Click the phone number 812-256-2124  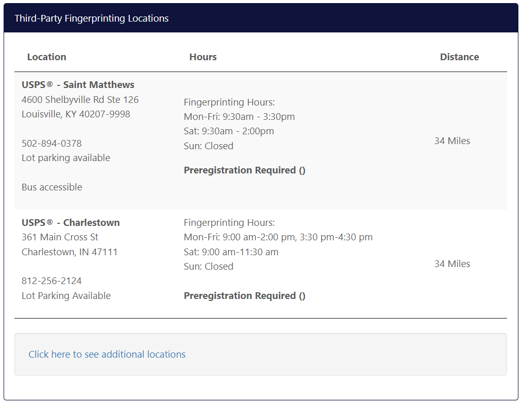tap(51, 281)
